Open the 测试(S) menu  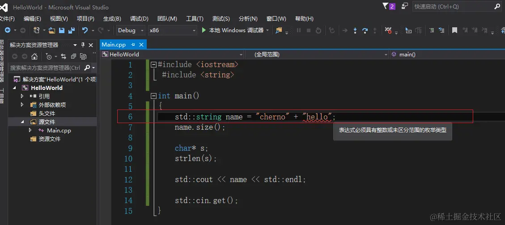(x=221, y=19)
